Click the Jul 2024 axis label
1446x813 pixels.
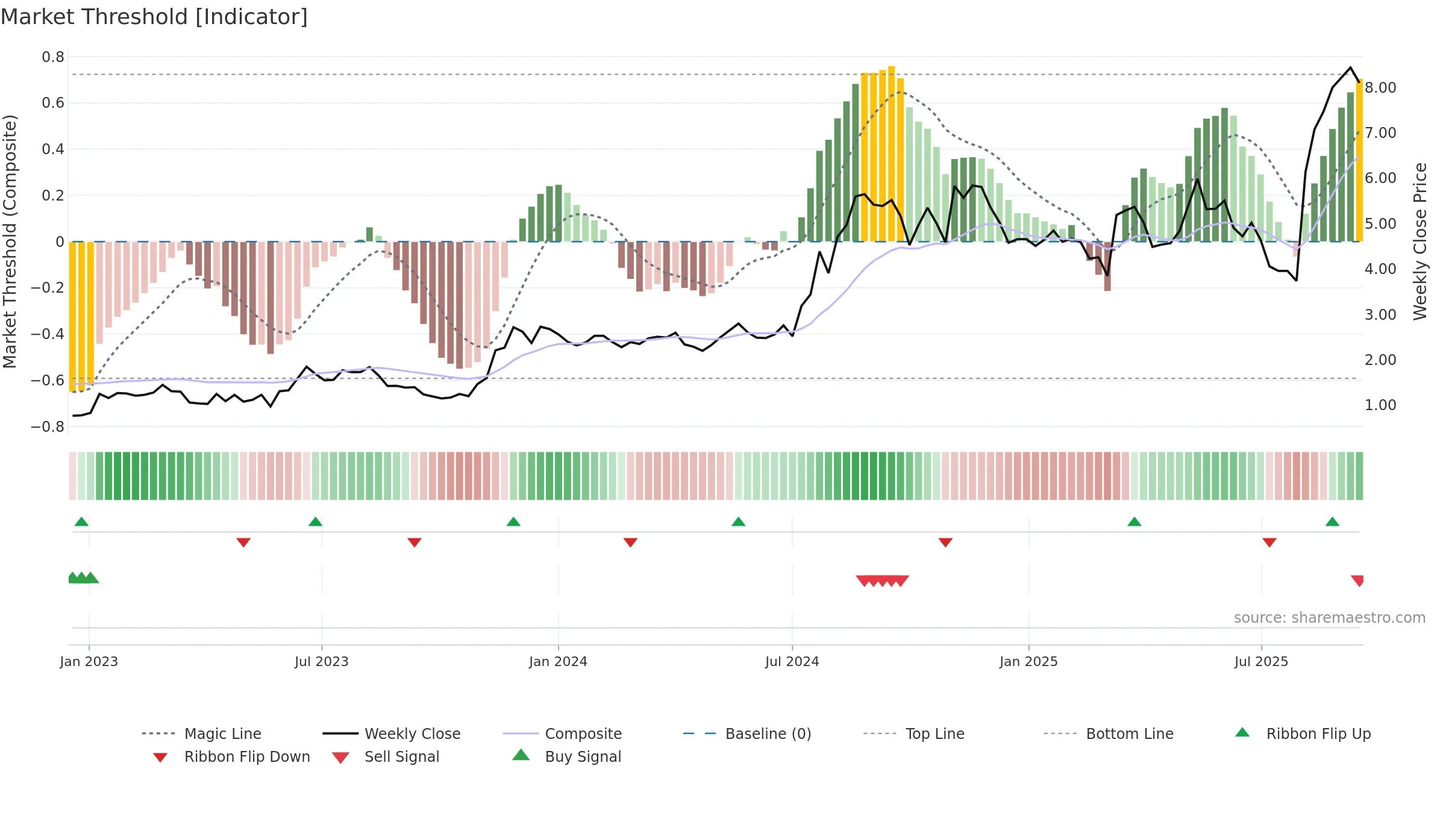tap(792, 661)
